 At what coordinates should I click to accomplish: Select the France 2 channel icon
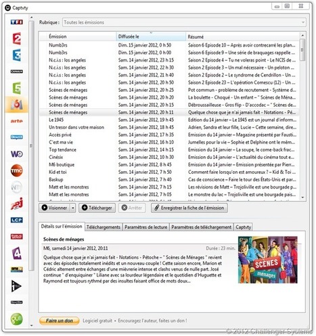pos(17,39)
